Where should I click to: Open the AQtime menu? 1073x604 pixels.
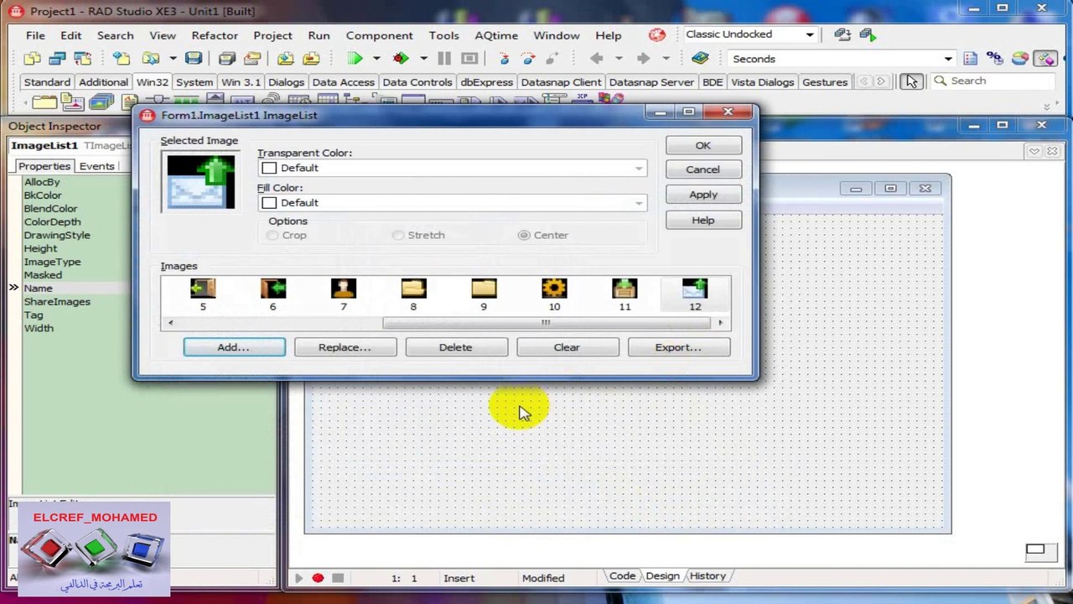[x=495, y=35]
